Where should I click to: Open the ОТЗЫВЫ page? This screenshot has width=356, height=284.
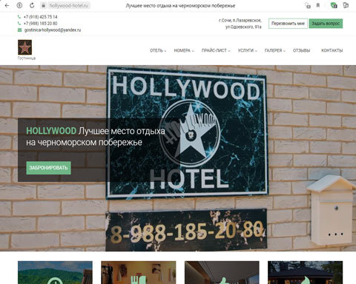point(301,50)
